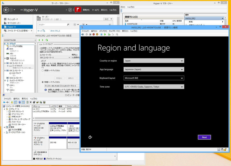The height and width of the screenshot is (166, 231).
Task: Open Keyboard layout dropdown showing Microsoft IME
Action: tap(154, 78)
